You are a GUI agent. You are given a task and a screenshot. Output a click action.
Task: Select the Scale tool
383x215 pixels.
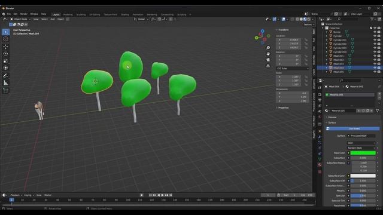[5, 61]
